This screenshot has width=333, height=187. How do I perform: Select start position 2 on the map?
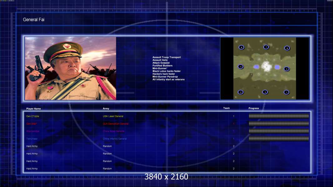point(241,92)
